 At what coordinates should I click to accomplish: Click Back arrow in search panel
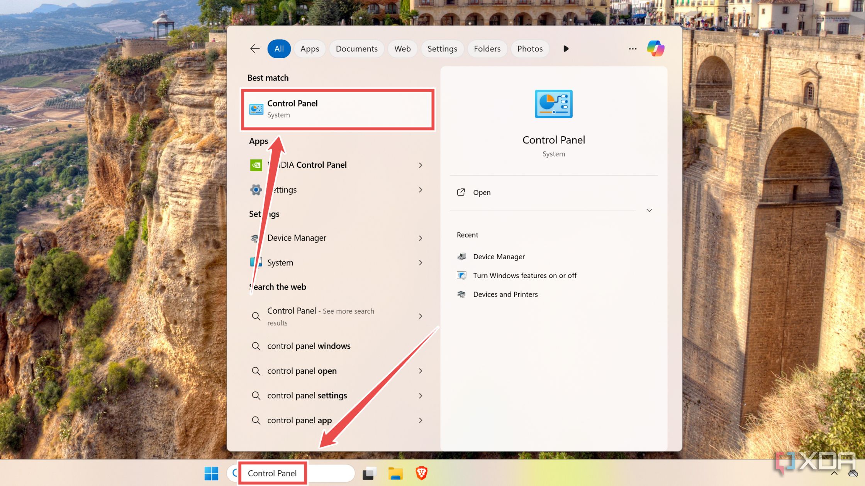[x=254, y=49]
